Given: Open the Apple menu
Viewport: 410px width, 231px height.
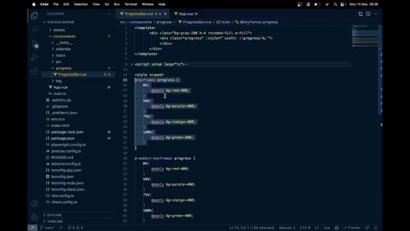Looking at the screenshot, I should (x=34, y=4).
